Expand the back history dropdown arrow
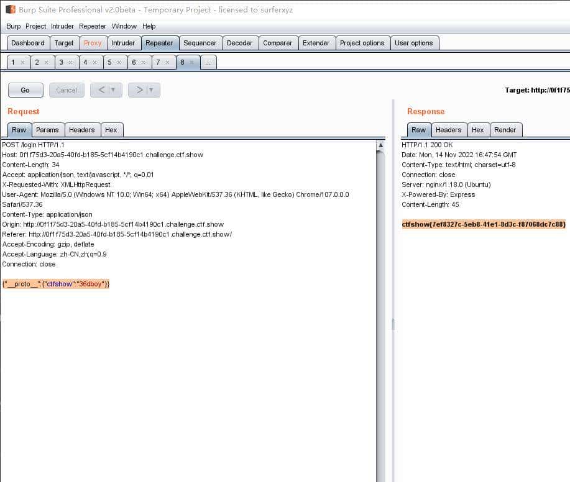This screenshot has height=482, width=570. click(x=113, y=90)
